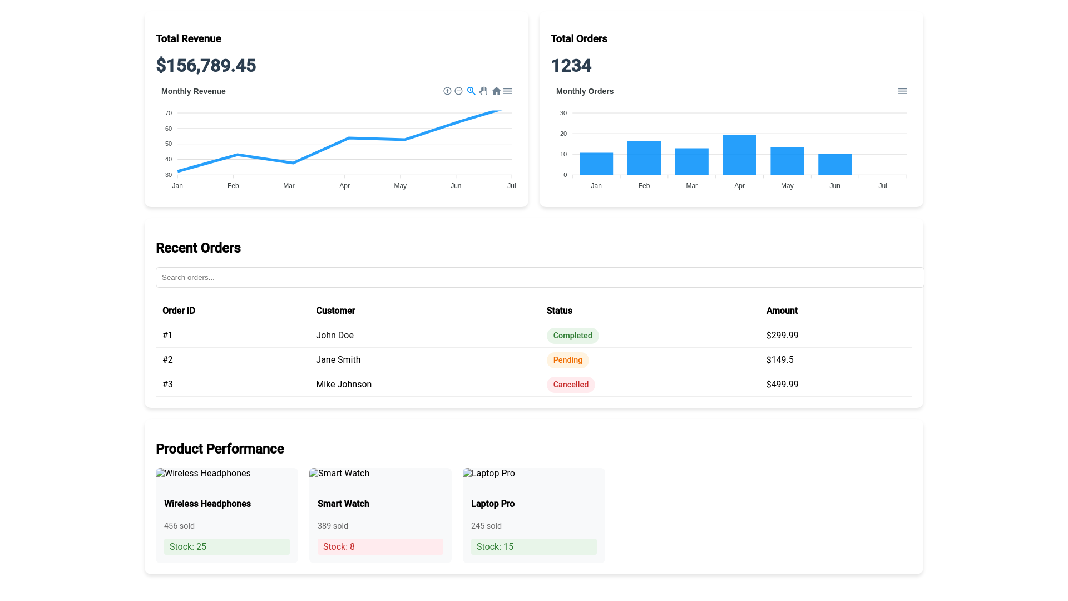This screenshot has height=601, width=1068.
Task: Click customer name John Doe
Action: (335, 335)
